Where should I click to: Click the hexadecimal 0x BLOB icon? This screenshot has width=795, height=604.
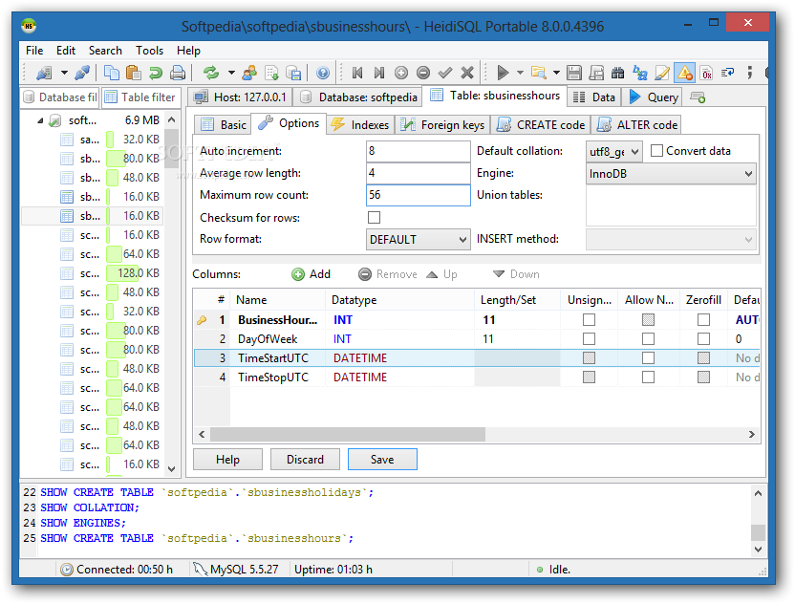click(707, 73)
